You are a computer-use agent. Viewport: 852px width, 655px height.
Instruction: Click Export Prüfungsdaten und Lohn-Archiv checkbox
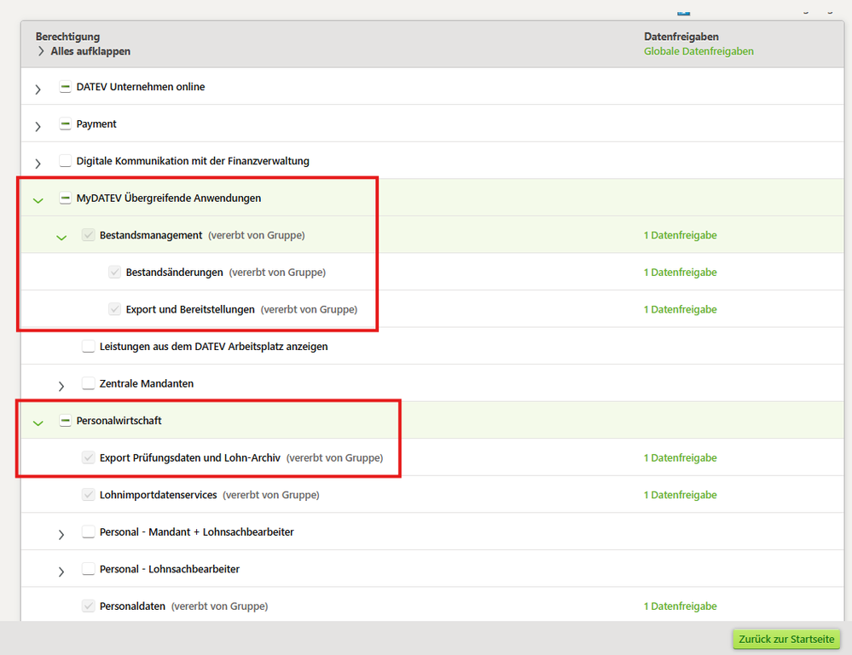click(88, 457)
